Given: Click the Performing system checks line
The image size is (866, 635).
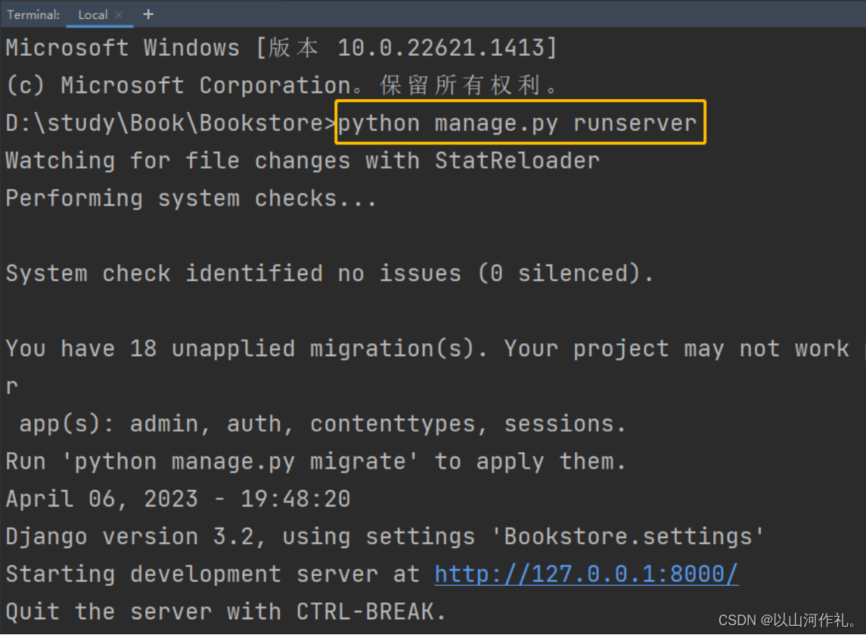Looking at the screenshot, I should coord(191,198).
